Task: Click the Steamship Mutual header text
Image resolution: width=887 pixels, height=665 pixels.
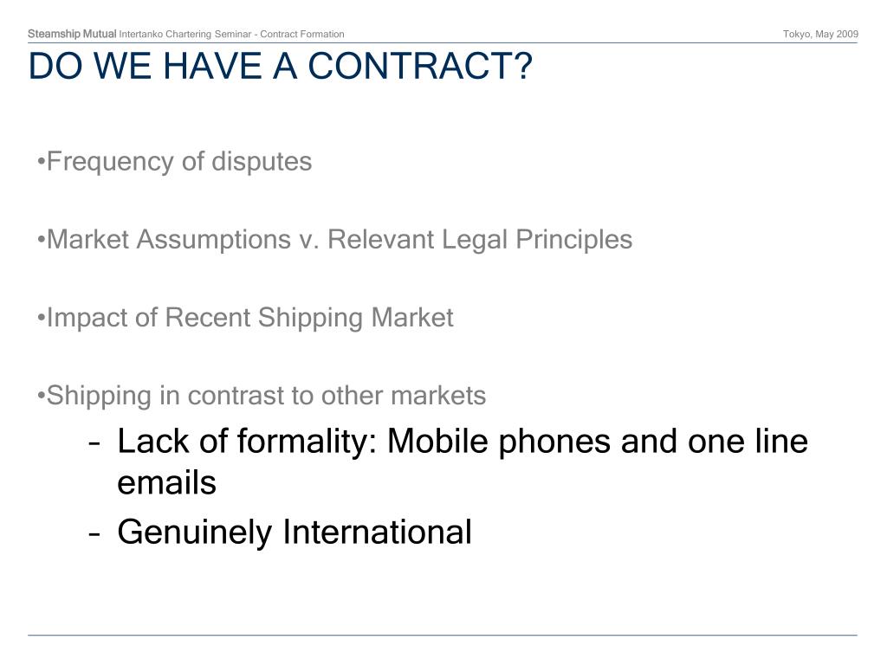Action: 72,34
